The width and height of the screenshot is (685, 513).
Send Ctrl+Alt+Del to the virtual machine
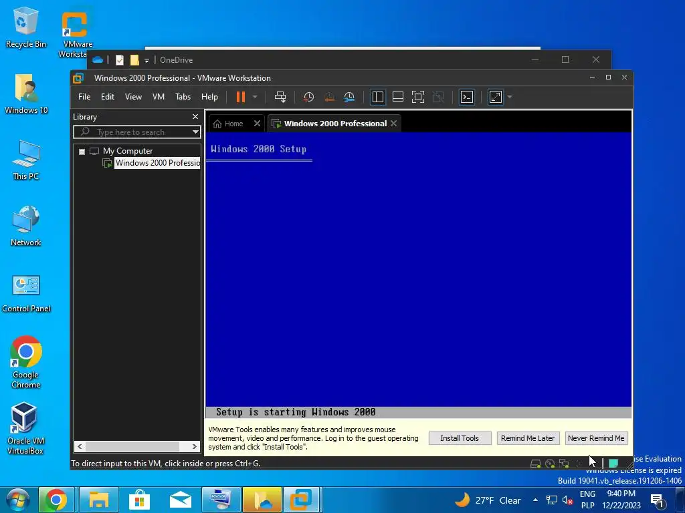click(x=280, y=97)
